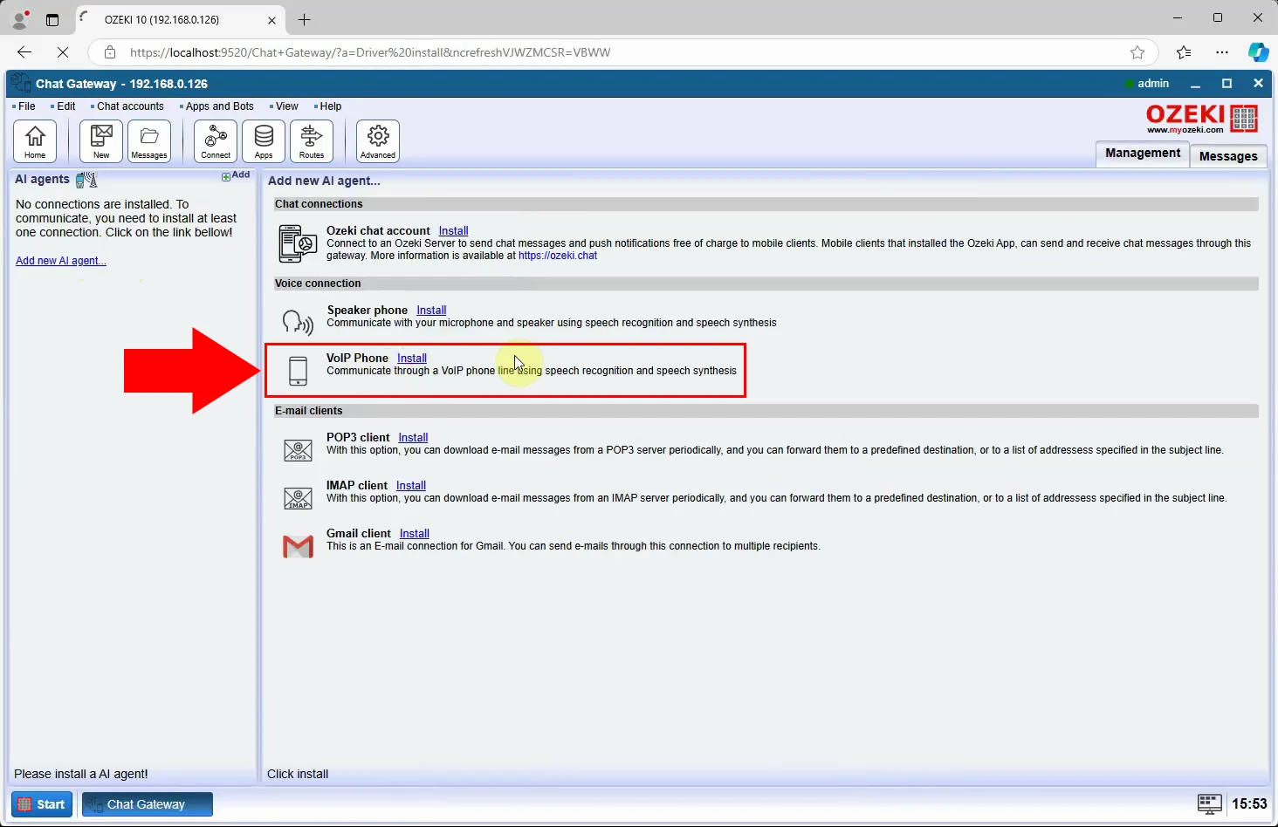1278x827 pixels.
Task: Click the OZEKI logo
Action: click(1201, 119)
